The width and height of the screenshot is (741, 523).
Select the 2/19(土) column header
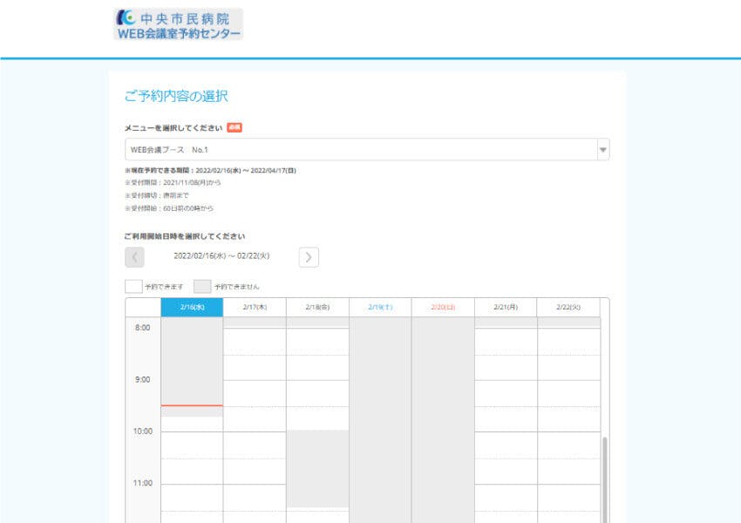(380, 308)
